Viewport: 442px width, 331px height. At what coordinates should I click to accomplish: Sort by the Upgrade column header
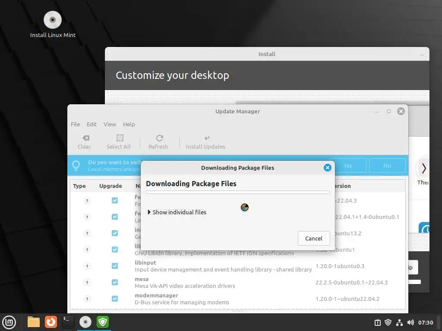click(x=110, y=186)
